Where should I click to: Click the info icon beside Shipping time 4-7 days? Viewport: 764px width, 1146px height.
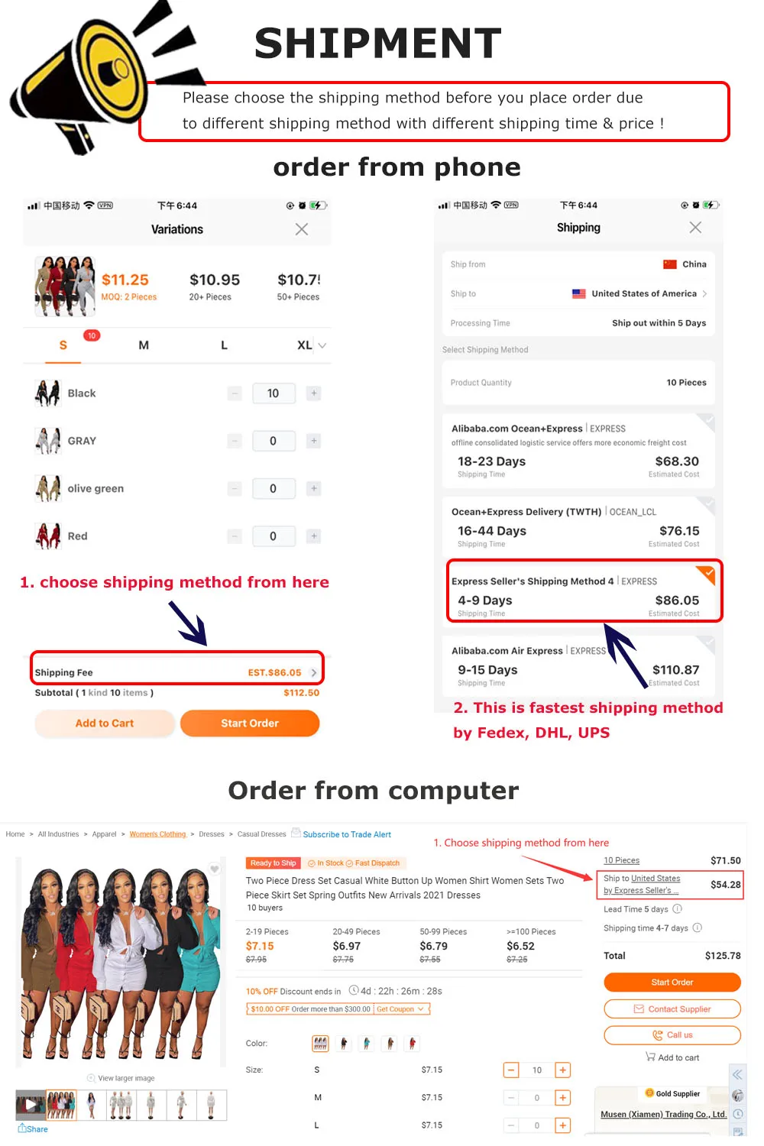(x=697, y=927)
